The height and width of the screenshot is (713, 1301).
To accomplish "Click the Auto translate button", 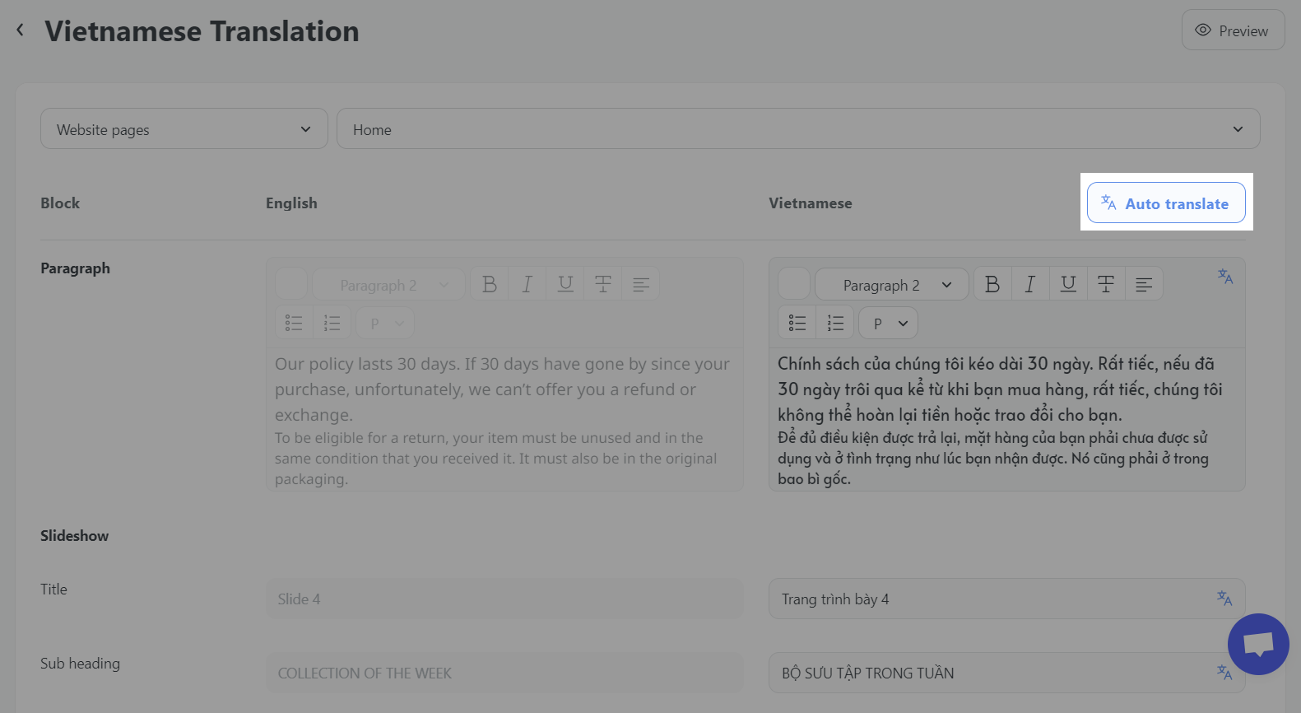I will [1165, 203].
